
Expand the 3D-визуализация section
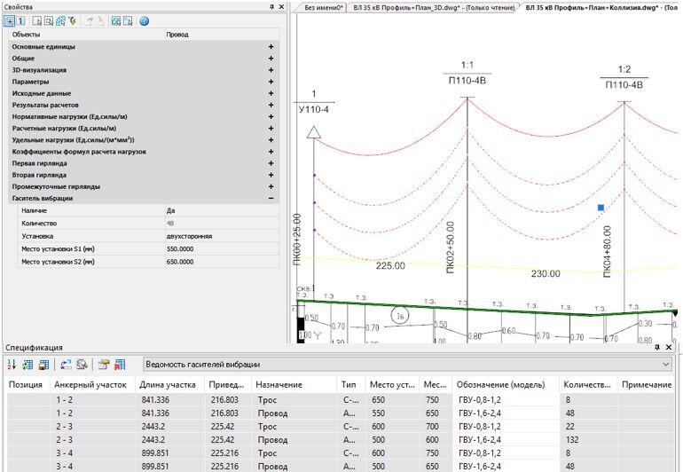[271, 70]
